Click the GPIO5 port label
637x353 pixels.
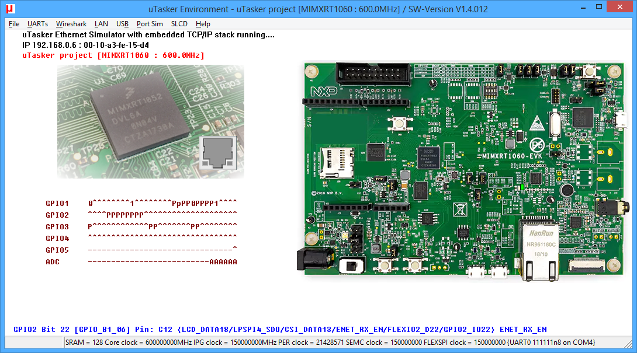pyautogui.click(x=57, y=250)
